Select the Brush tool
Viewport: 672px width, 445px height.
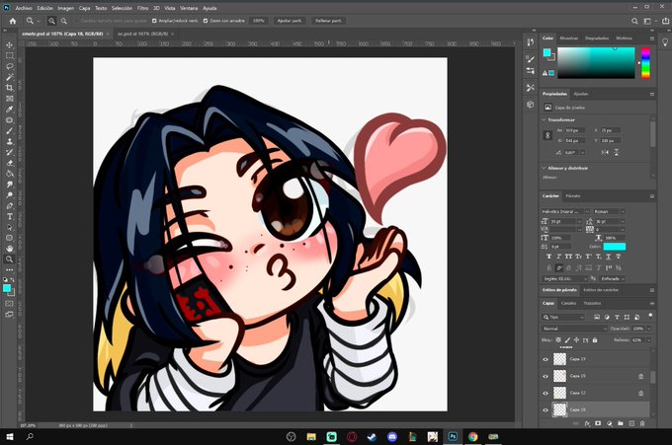click(x=9, y=130)
